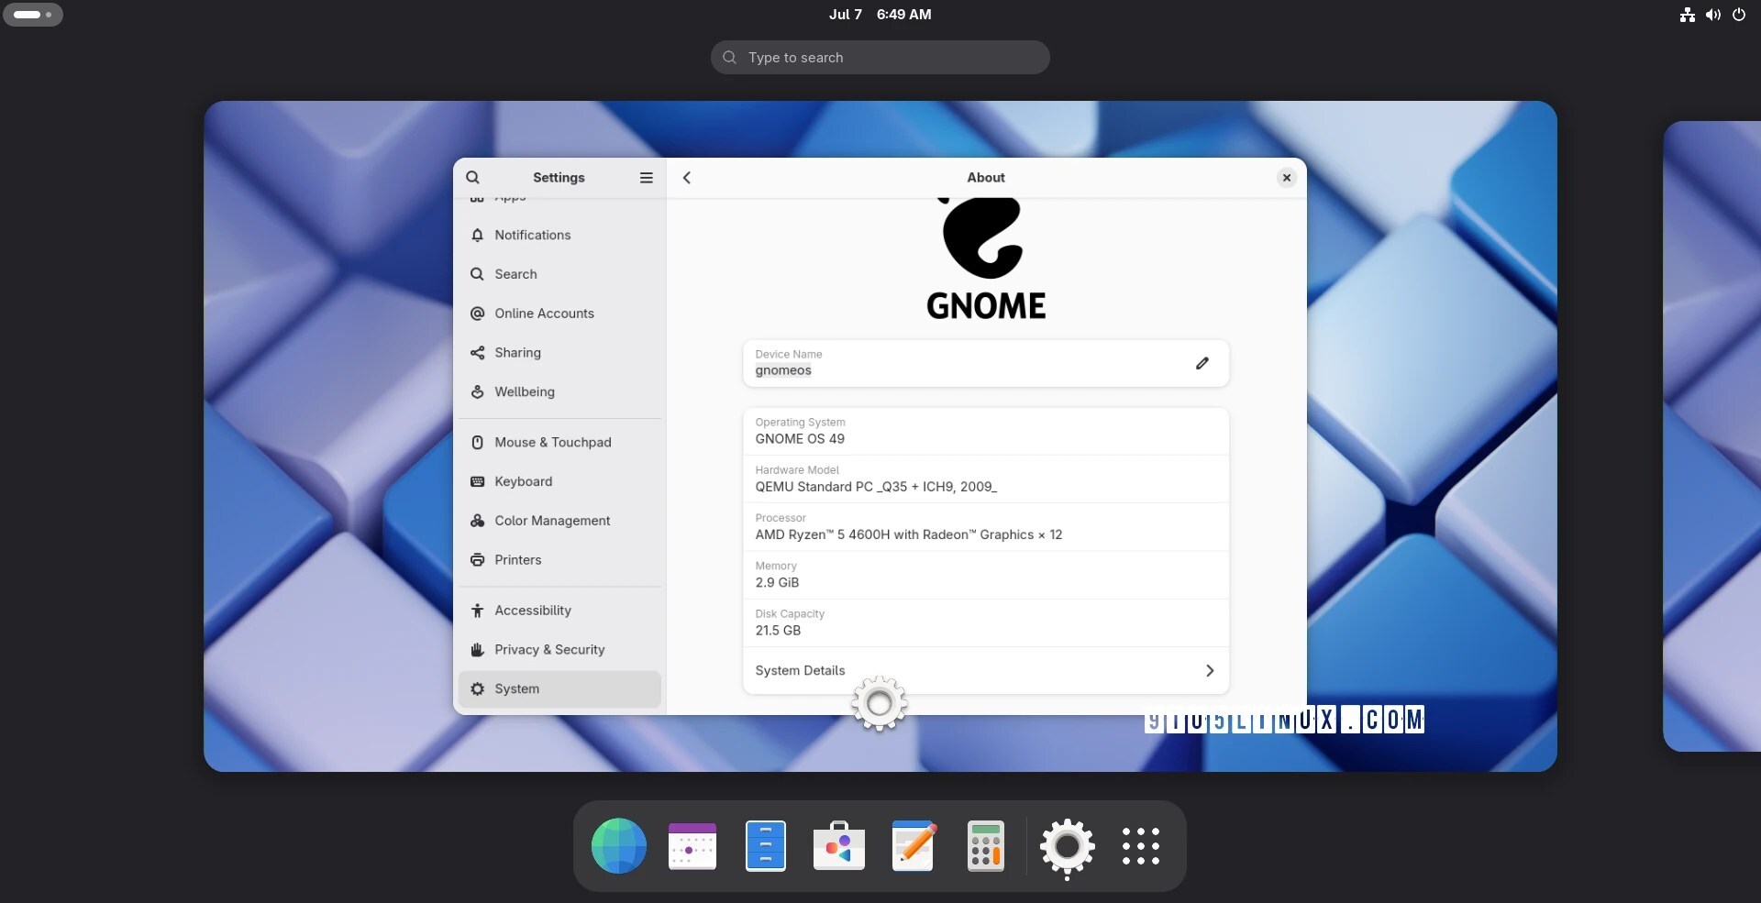
Task: Click the 21.5 GB disk capacity value
Action: [x=778, y=631]
